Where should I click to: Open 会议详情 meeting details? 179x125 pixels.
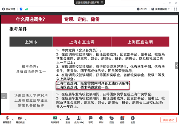(x=10, y=9)
